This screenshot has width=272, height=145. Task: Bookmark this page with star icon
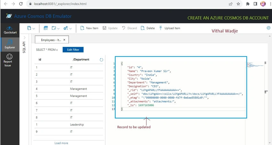point(238,4)
